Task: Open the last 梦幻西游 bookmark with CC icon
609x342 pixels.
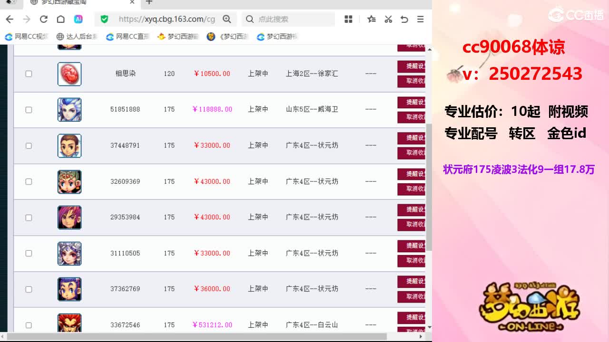Action: coord(277,37)
